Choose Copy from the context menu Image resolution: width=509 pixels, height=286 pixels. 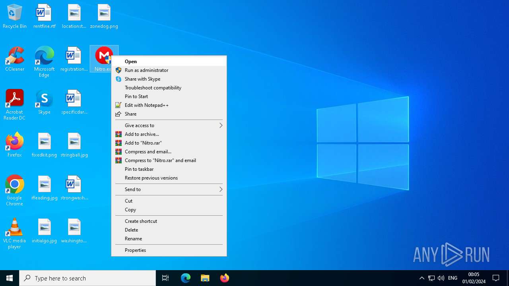click(x=169, y=210)
